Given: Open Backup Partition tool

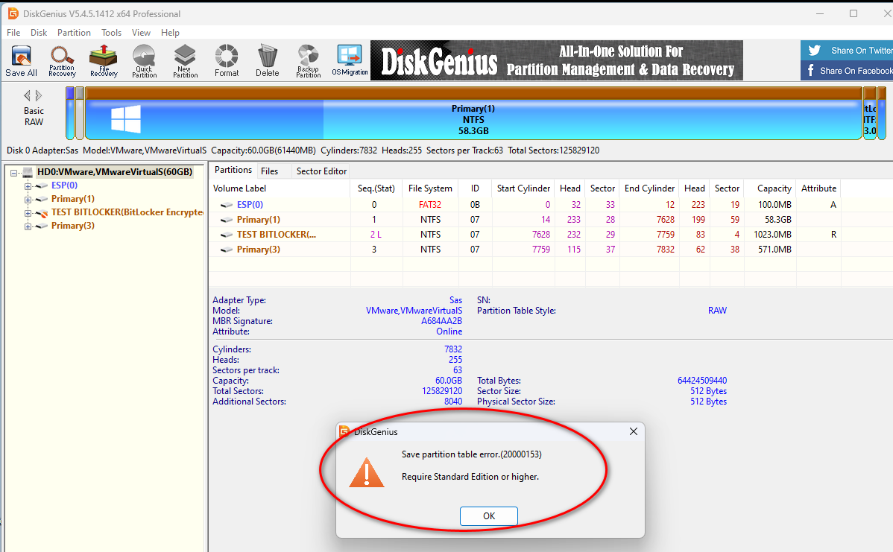Looking at the screenshot, I should (x=308, y=60).
